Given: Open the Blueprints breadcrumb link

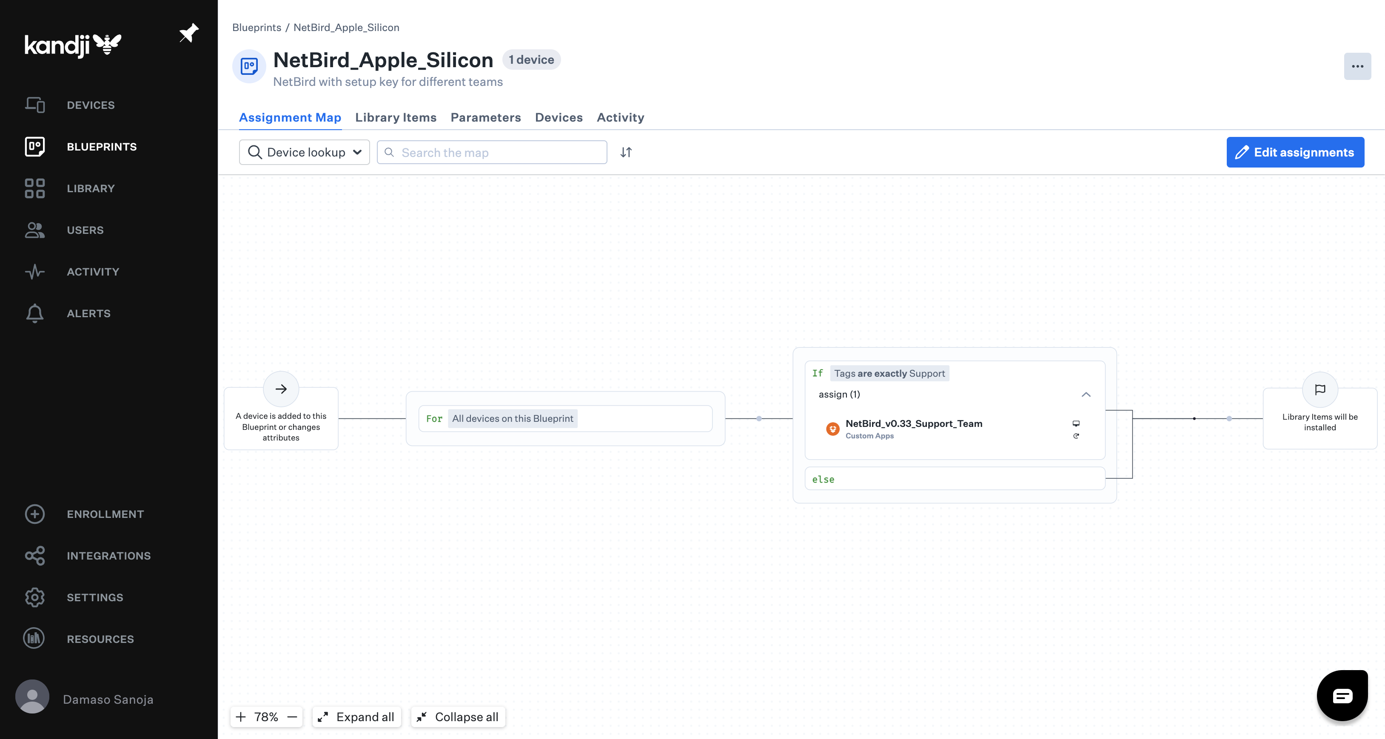Looking at the screenshot, I should pos(256,27).
